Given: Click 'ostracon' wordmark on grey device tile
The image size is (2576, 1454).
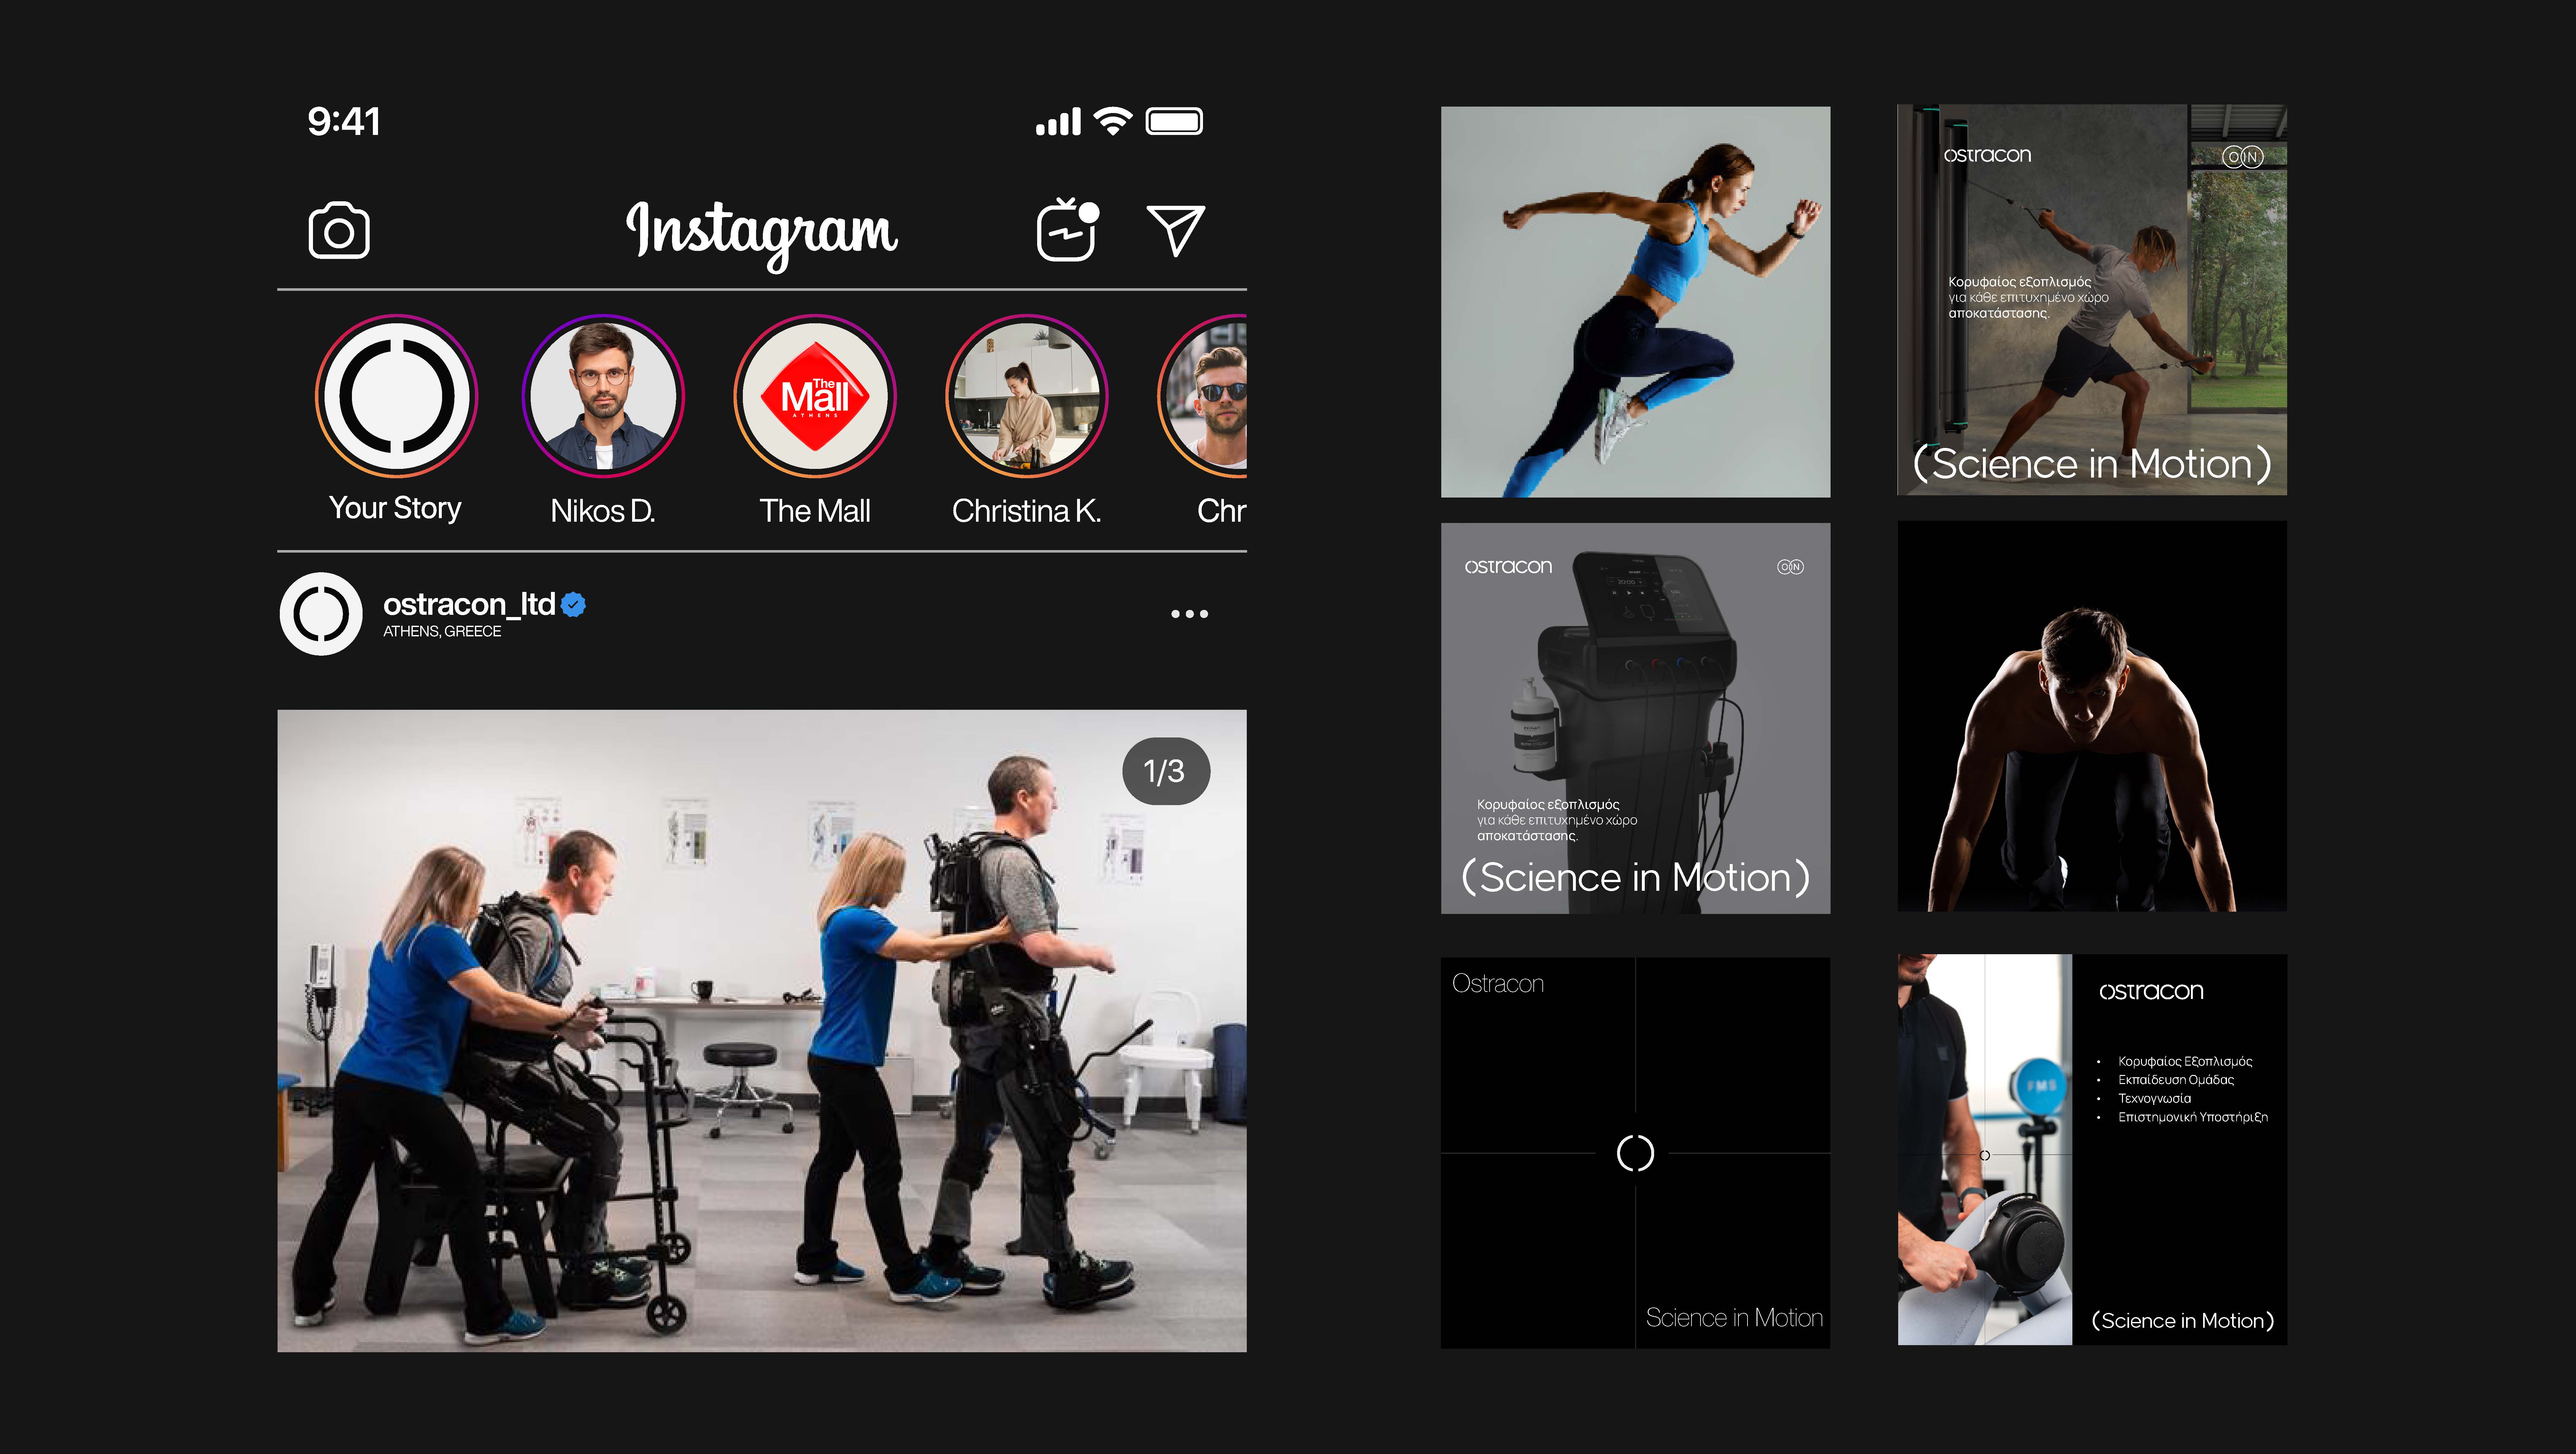Looking at the screenshot, I should tap(1508, 567).
